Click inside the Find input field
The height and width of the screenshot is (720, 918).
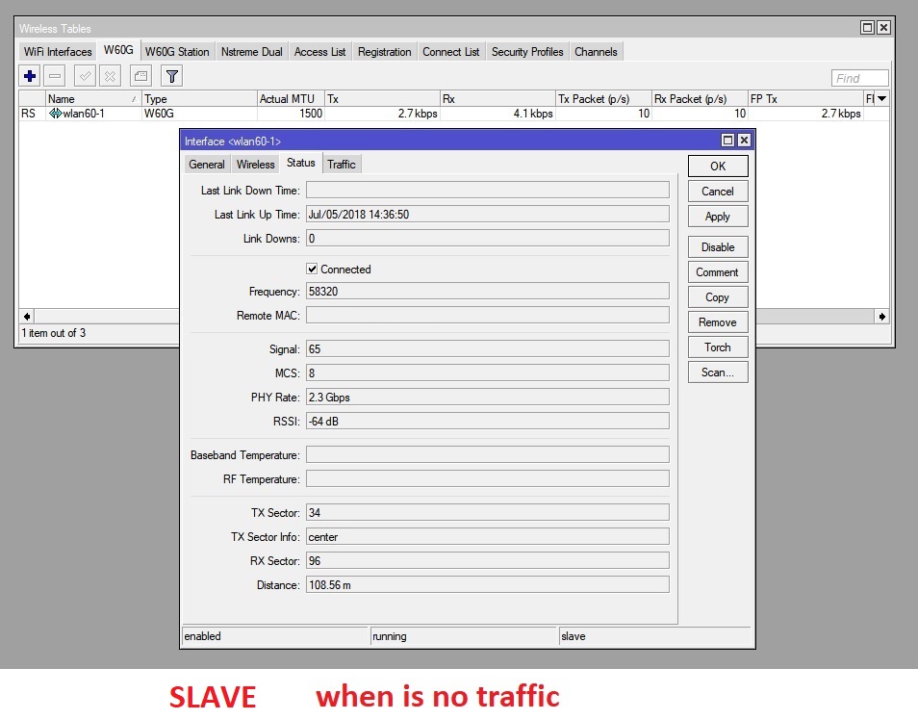[x=859, y=77]
